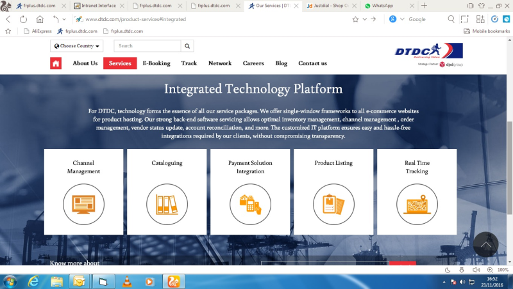Viewport: 513px width, 289px height.
Task: Switch to the Intranet Interface tab
Action: 99,6
